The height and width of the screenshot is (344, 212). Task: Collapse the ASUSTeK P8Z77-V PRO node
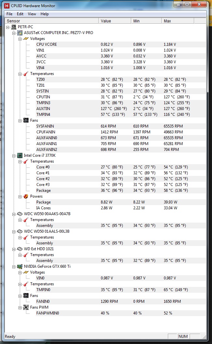pyautogui.click(x=14, y=33)
